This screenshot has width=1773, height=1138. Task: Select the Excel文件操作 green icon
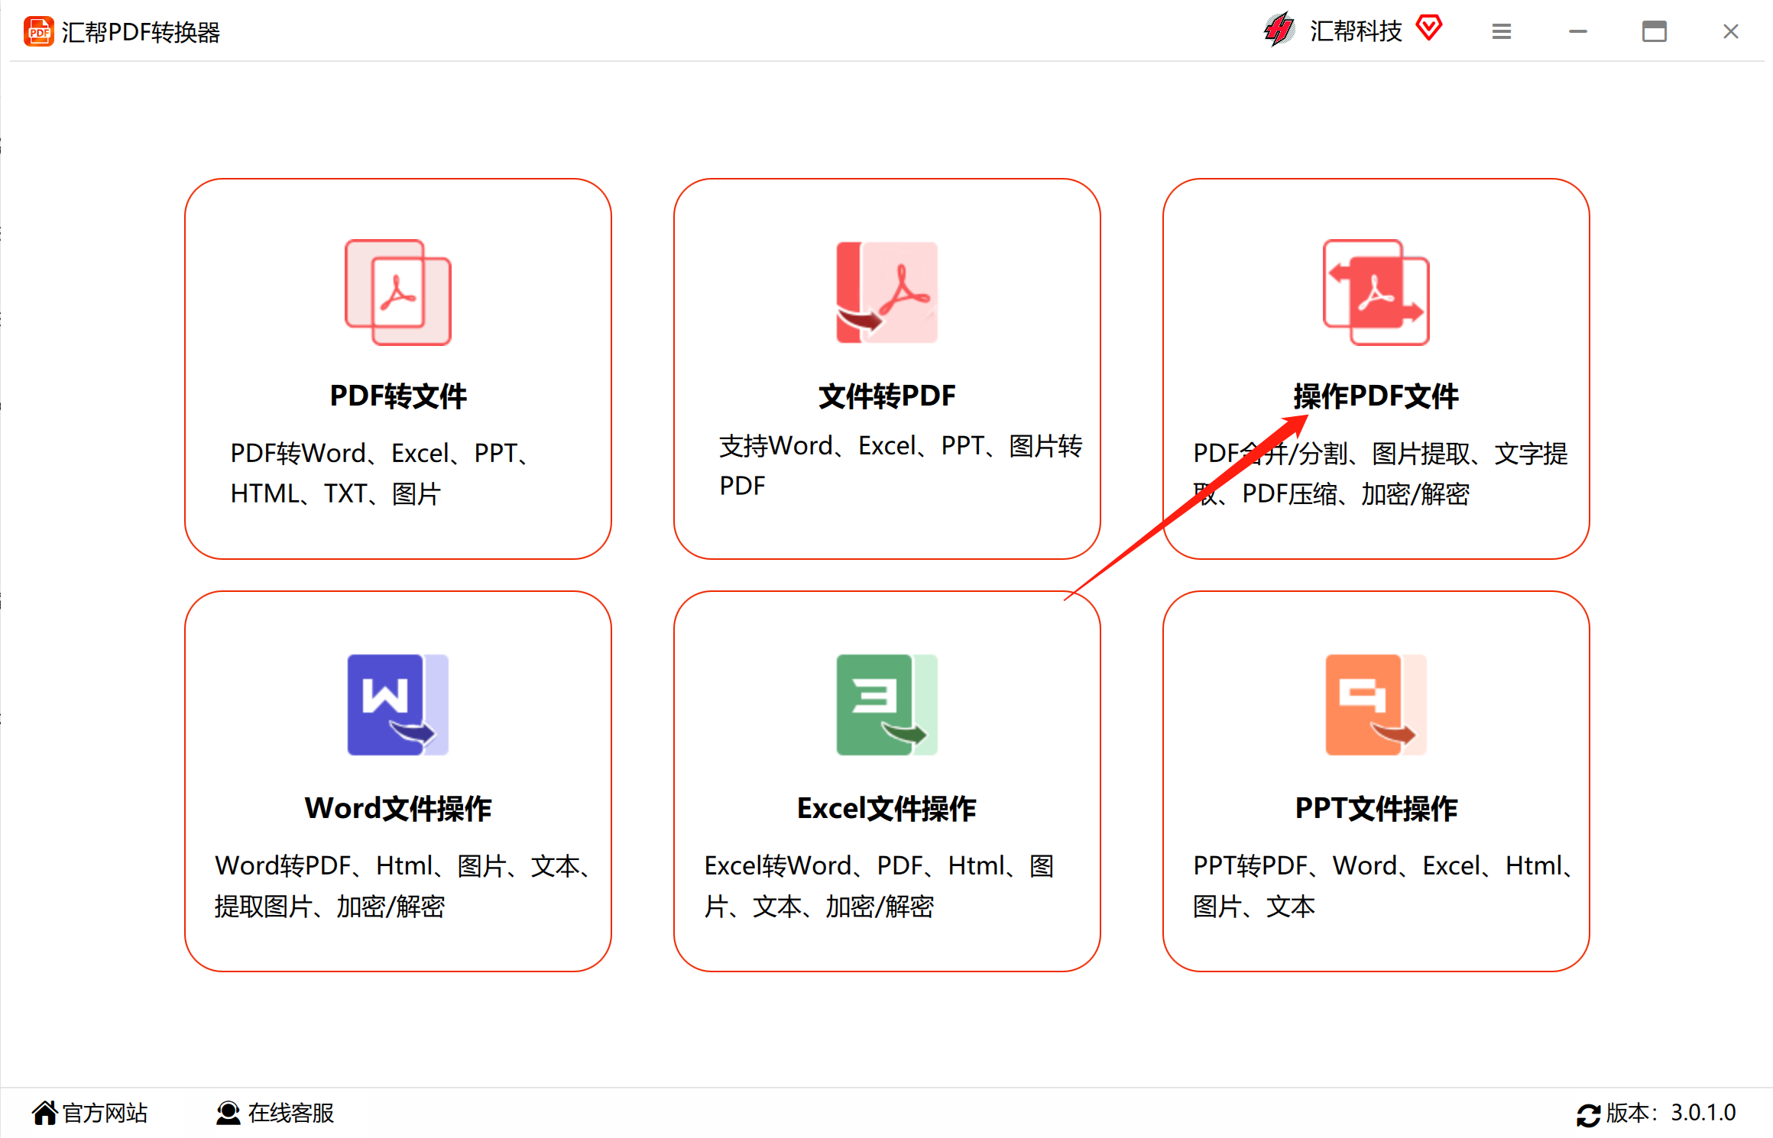[x=886, y=704]
